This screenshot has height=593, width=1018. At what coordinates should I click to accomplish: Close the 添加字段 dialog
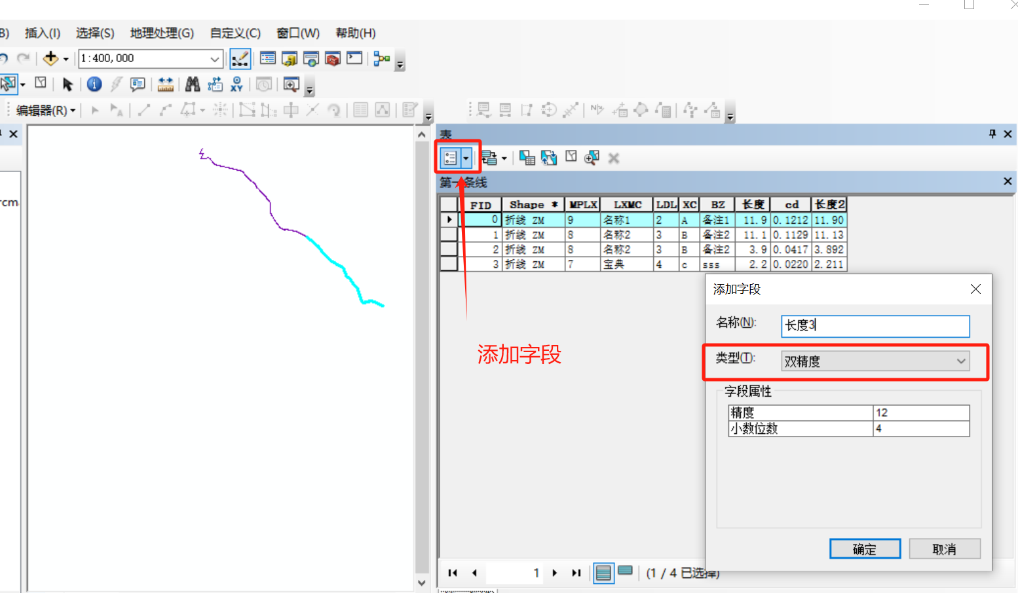coord(975,289)
